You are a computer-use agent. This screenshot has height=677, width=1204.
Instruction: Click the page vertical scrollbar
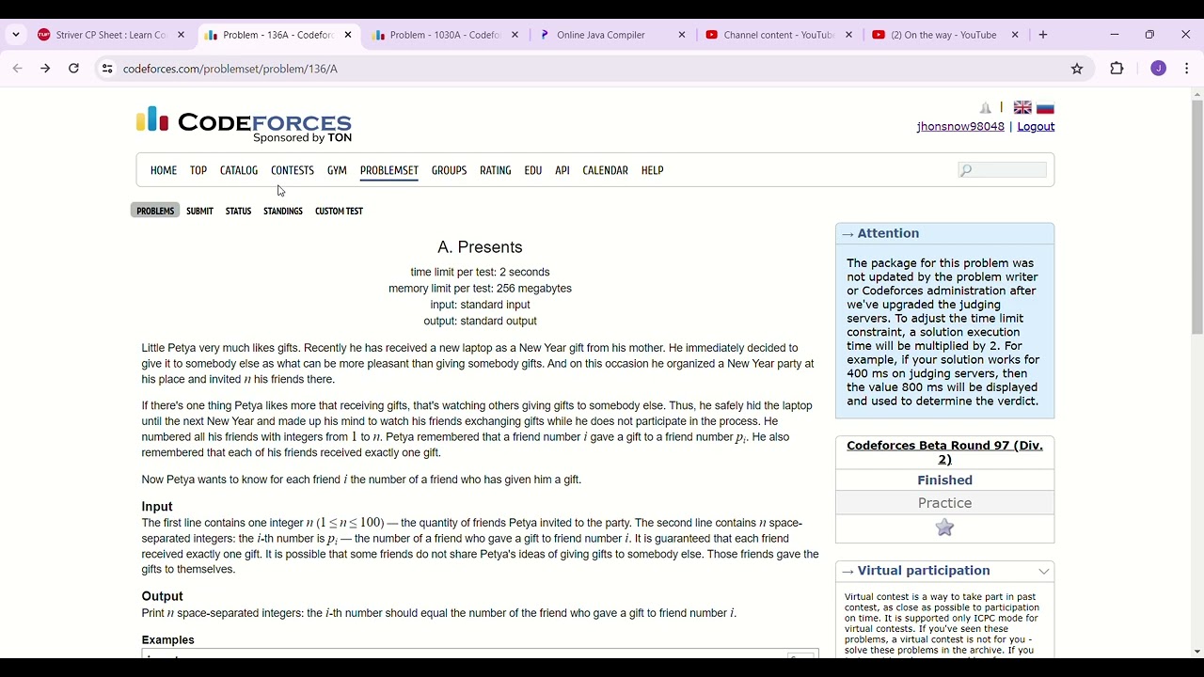[x=1197, y=216]
